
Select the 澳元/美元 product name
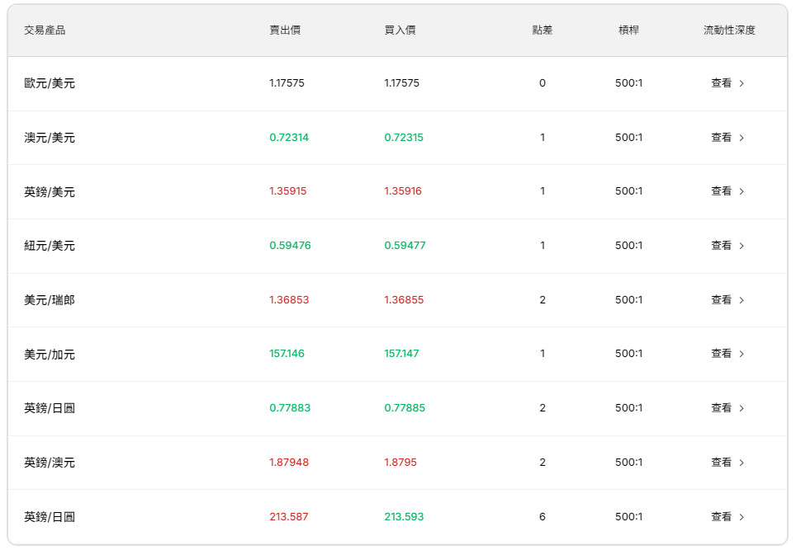(50, 138)
